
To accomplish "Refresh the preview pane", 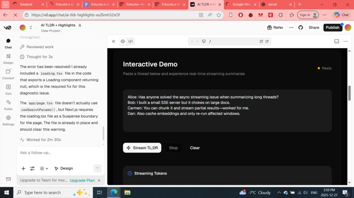I will 267,42.
